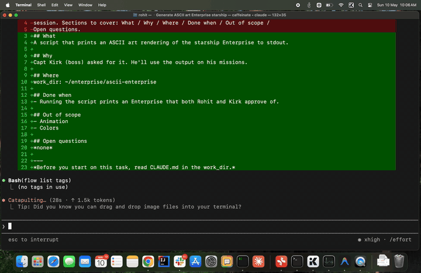This screenshot has height=273, width=421.
Task: Click the Terminal window title bar text
Action: (212, 15)
